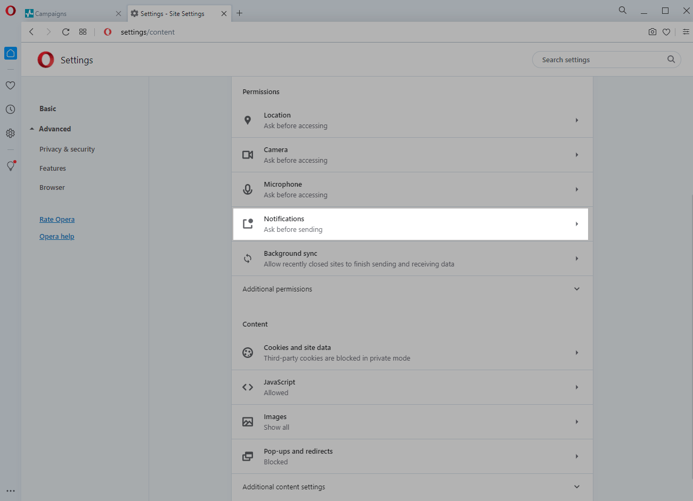
Task: Open Privacy & security settings section
Action: (67, 149)
